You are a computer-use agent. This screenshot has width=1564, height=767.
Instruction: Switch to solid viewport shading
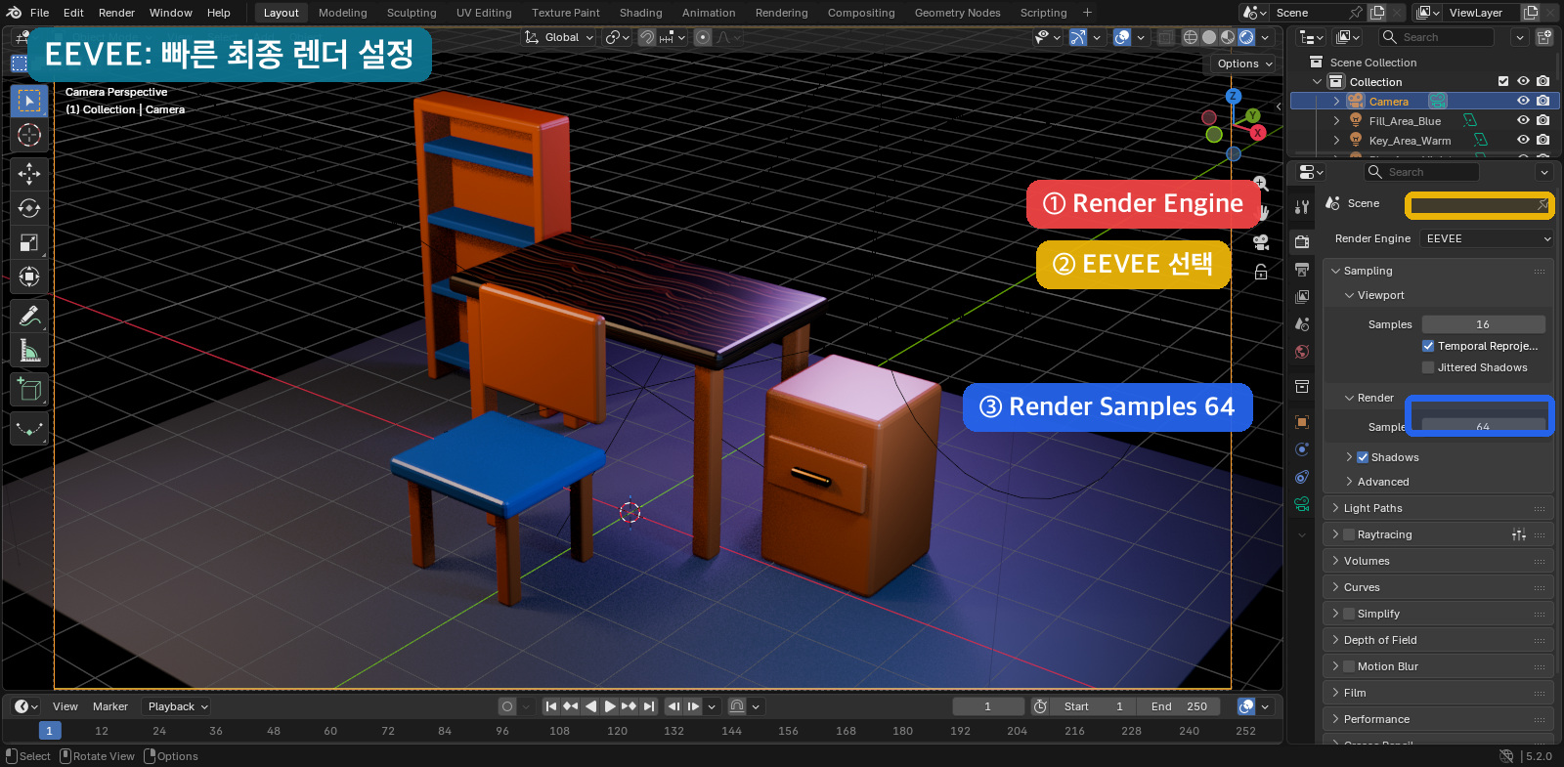(x=1209, y=37)
